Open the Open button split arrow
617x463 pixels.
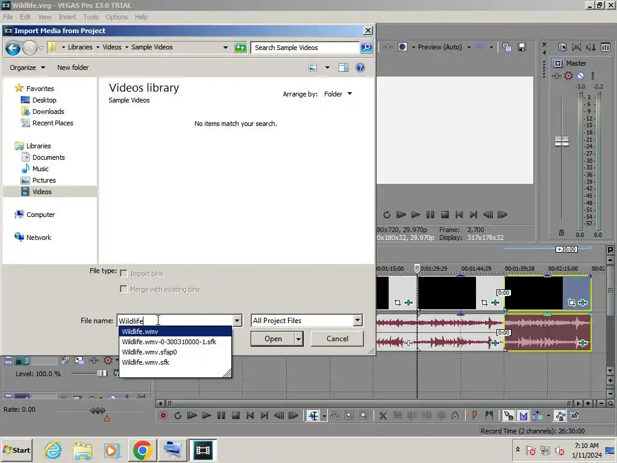tap(299, 339)
